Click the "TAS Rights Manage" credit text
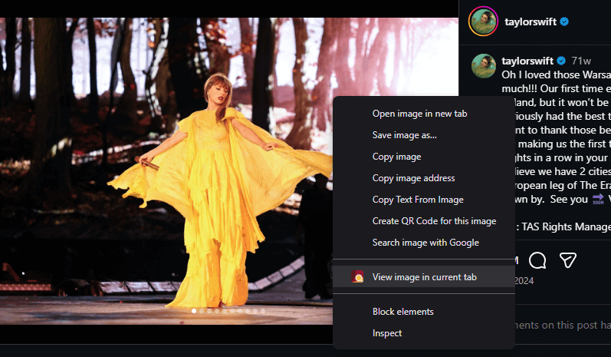The height and width of the screenshot is (357, 611). coord(567,226)
